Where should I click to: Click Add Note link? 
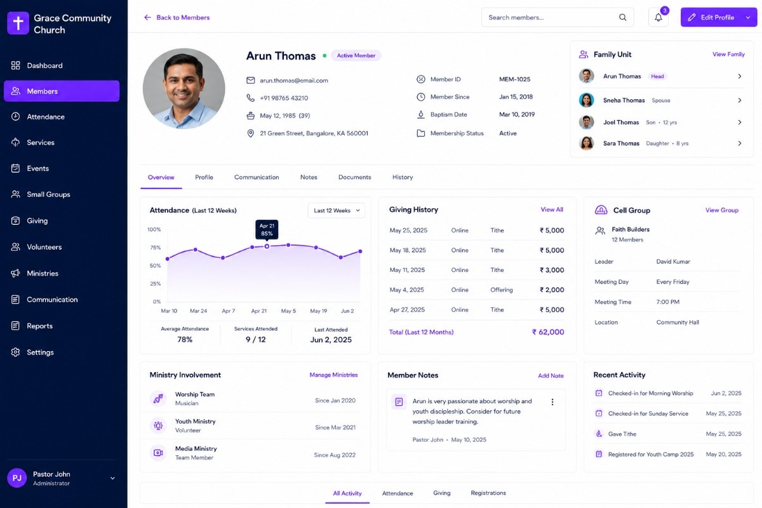point(551,376)
